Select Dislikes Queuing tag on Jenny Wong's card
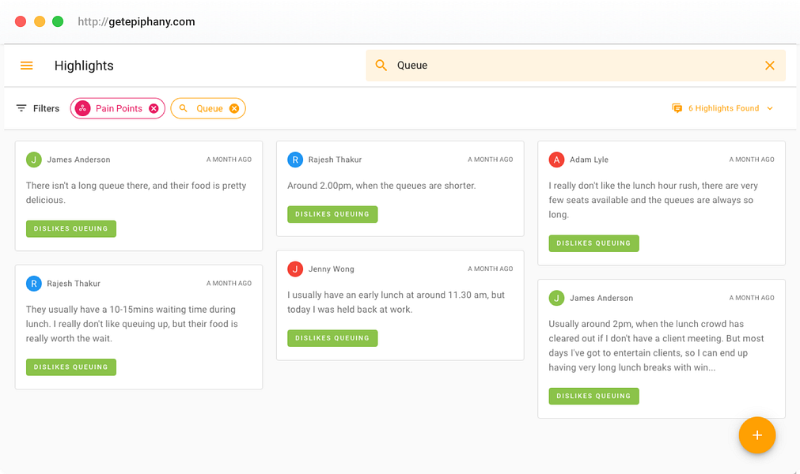800x474 pixels. 332,338
